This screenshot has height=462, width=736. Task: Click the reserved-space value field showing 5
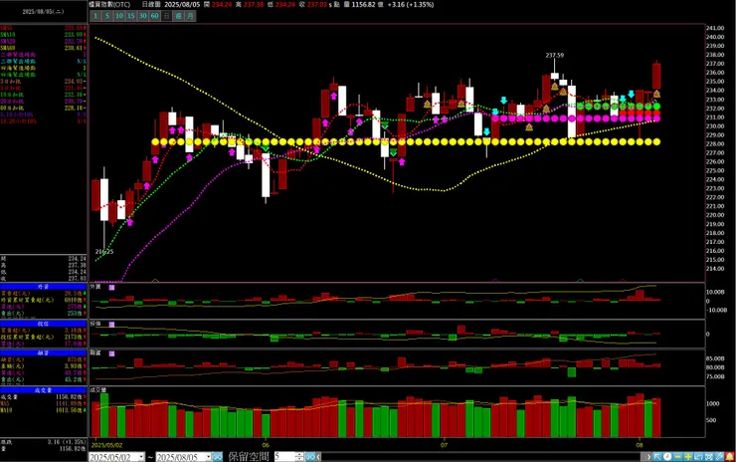pyautogui.click(x=284, y=457)
